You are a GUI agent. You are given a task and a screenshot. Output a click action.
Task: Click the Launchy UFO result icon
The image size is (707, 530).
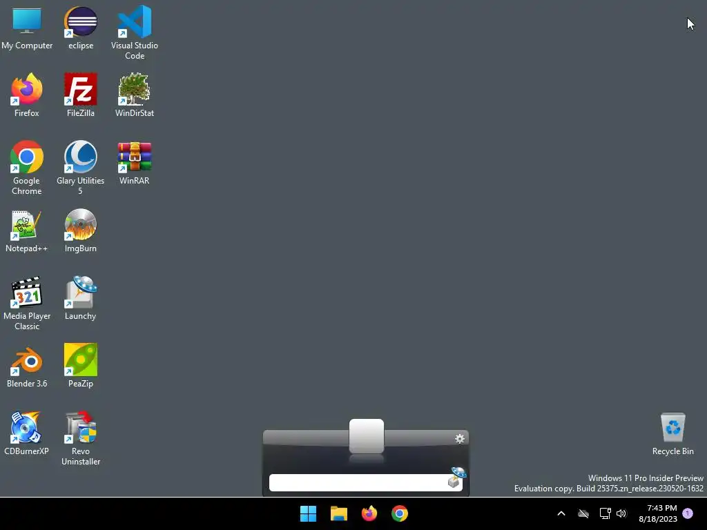(457, 478)
